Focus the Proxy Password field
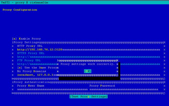This screenshot has width=169, height=106. pos(124,89)
